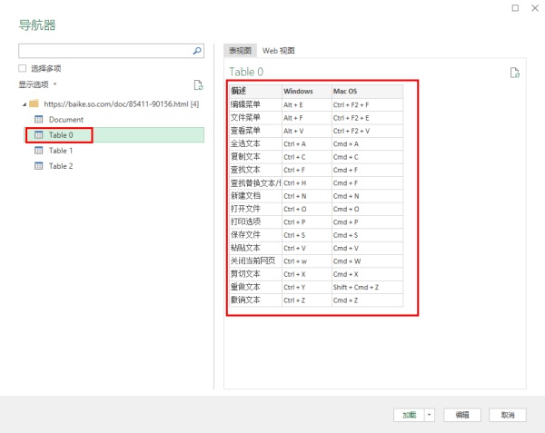545x433 pixels.
Task: Click the Ctrl + F2 + F cell
Action: pyautogui.click(x=367, y=104)
